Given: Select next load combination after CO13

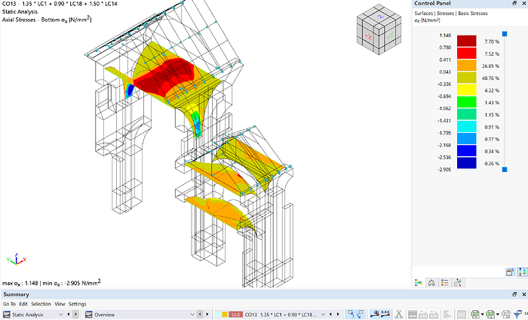Looking at the screenshot, I should click(x=338, y=314).
